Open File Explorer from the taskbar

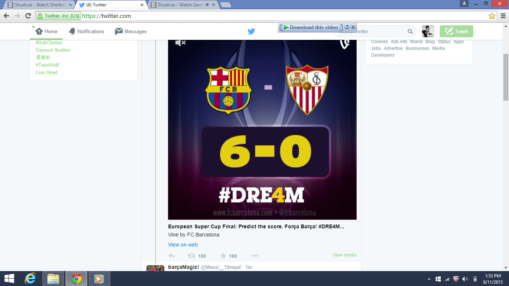[x=53, y=278]
